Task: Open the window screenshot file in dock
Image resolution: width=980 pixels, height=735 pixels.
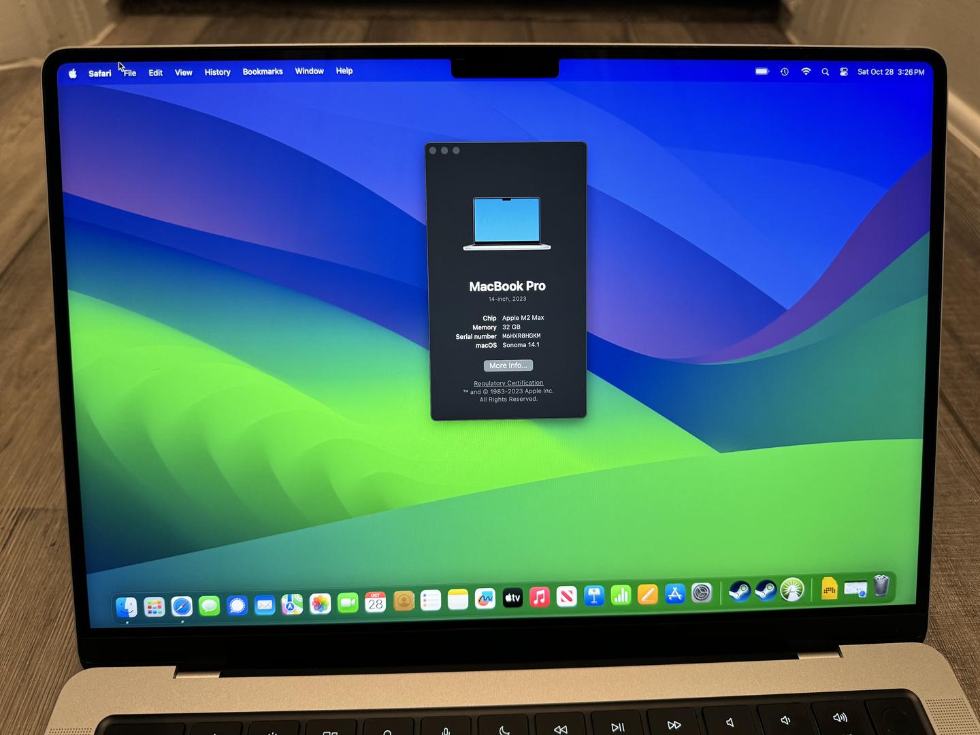Action: [x=855, y=588]
